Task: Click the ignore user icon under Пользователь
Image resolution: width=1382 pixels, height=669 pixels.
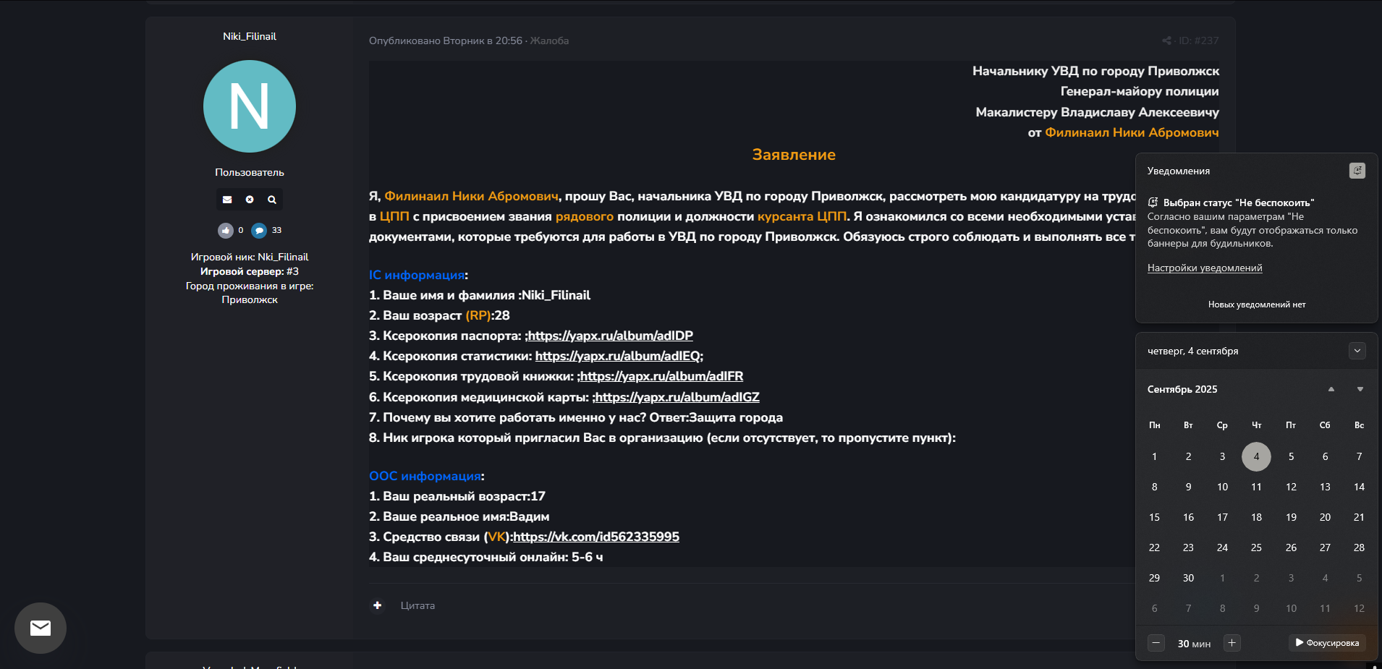Action: tap(250, 200)
